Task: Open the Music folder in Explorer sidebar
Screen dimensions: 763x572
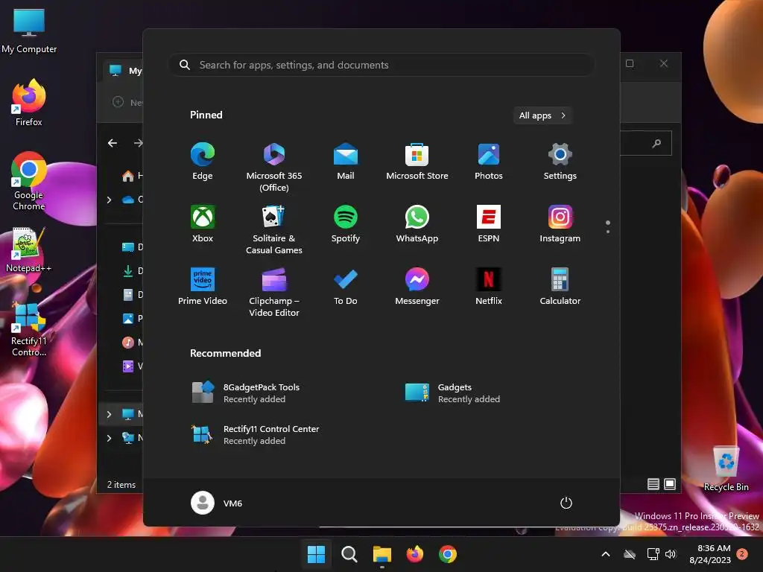Action: (x=132, y=343)
